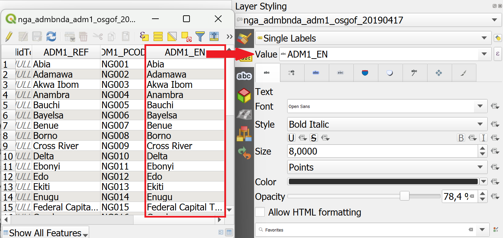Switch to the label Formatting tab

291,73
